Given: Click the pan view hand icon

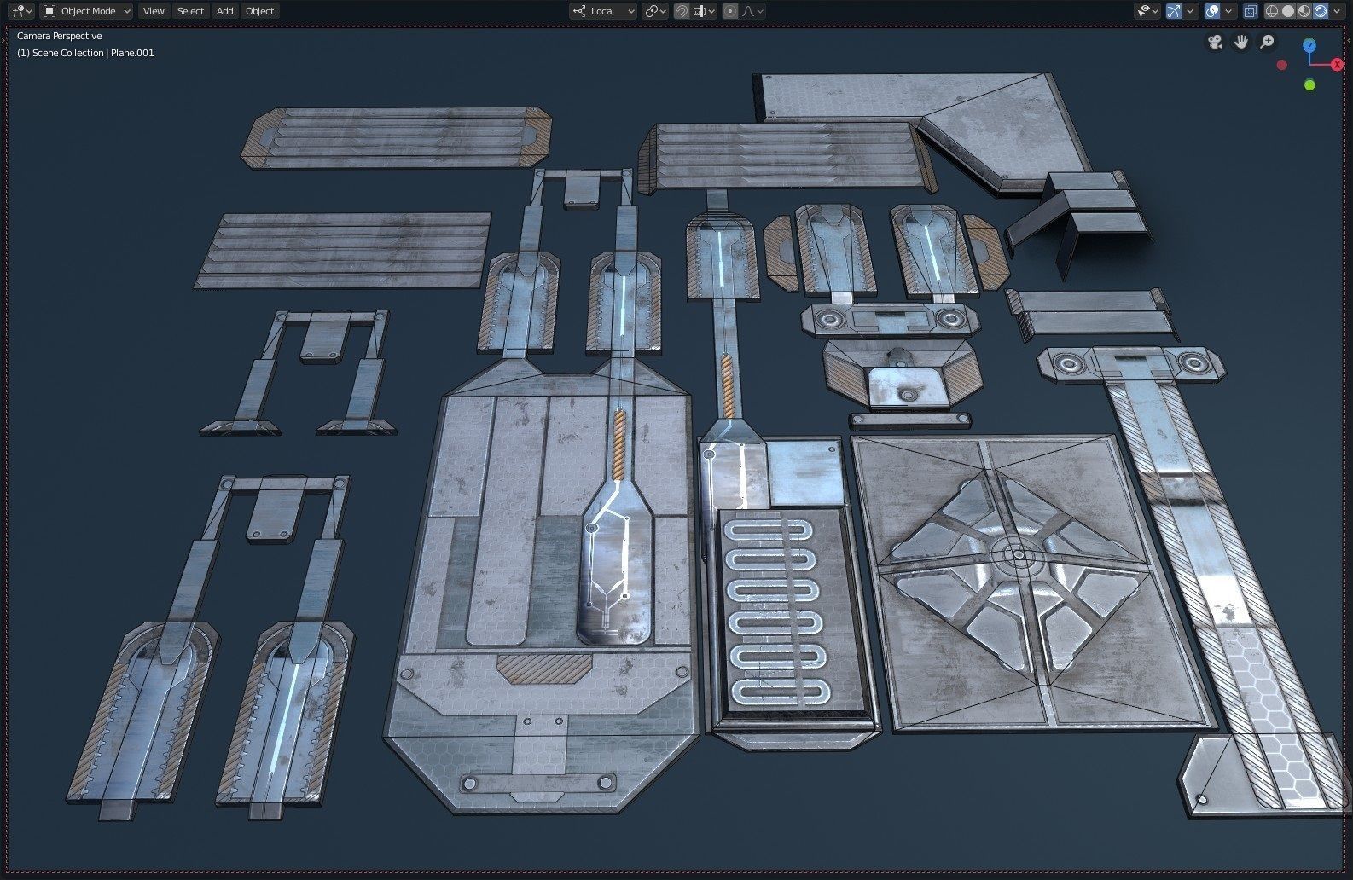Looking at the screenshot, I should click(x=1241, y=42).
